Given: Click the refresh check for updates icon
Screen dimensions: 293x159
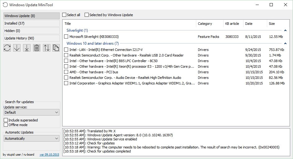Looking at the screenshot, I should [7, 48].
